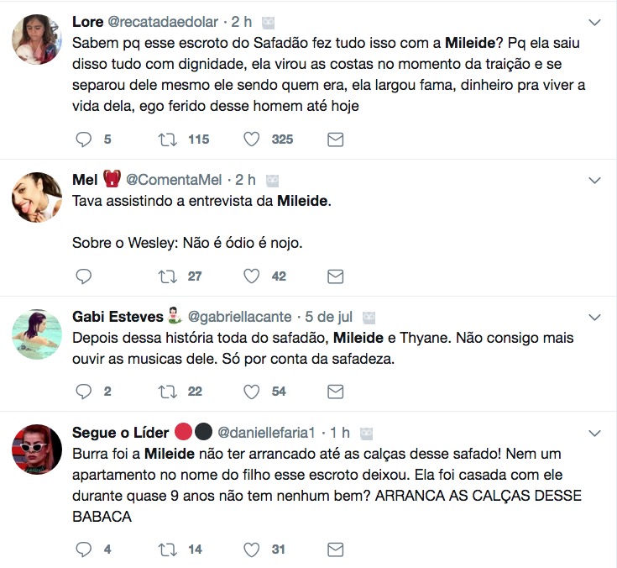Retweet Lore's tweet about Mileide
This screenshot has width=617, height=568.
click(168, 139)
